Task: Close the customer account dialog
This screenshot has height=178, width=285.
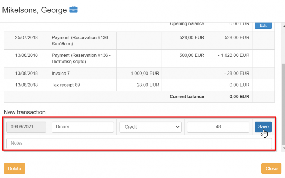Action: 271,168
